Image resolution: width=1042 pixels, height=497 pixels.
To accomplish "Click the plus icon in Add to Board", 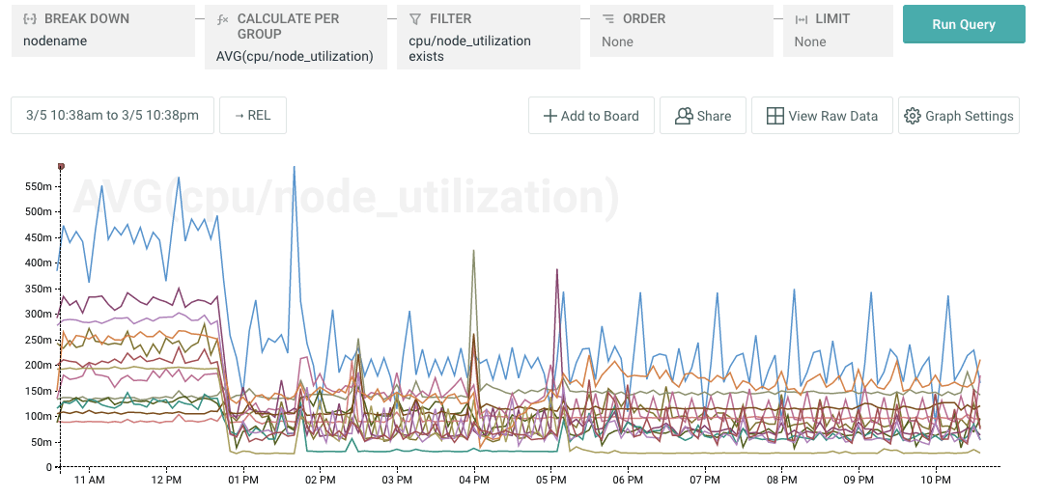I will tap(550, 116).
